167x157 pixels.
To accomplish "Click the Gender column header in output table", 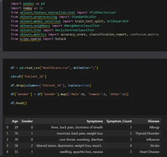I will point(27,121).
